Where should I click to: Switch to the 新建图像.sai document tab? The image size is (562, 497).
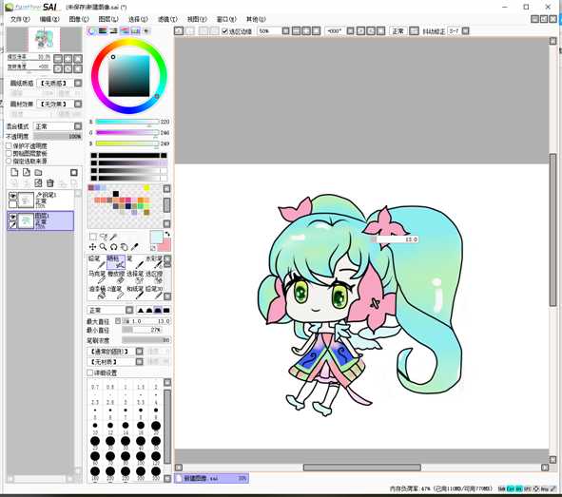(211, 478)
